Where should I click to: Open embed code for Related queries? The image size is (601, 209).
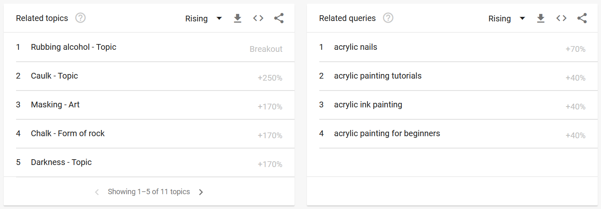point(561,18)
